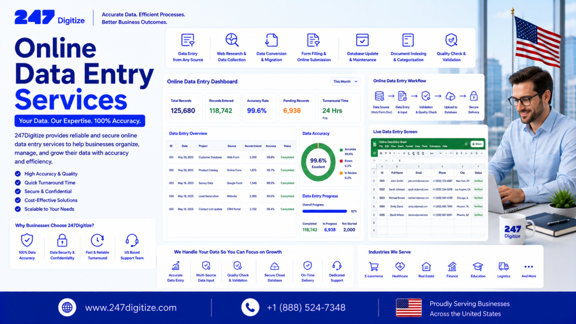Open the Help menu in the spreadsheet

pyautogui.click(x=445, y=146)
